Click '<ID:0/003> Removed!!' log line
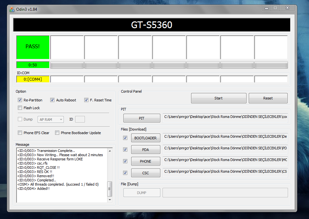Screen dimensions: 309x219 click(36, 176)
